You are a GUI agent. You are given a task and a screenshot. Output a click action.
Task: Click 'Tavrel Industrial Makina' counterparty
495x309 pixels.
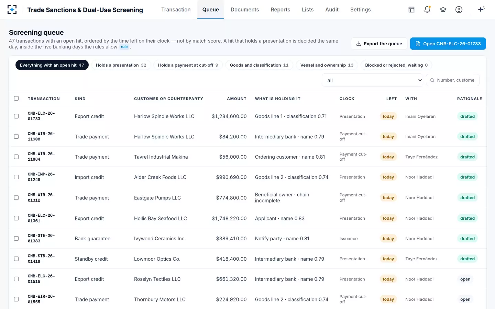(x=161, y=157)
